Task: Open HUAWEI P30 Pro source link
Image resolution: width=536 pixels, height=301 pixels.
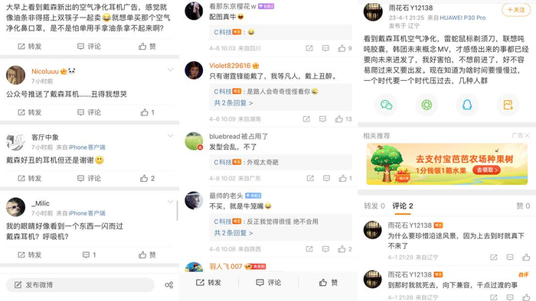Action: [x=462, y=18]
